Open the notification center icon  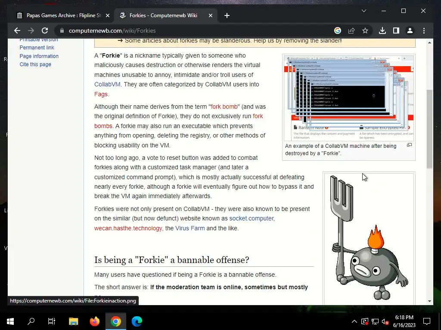(x=427, y=321)
